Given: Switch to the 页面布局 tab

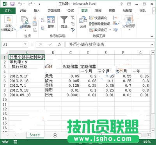Looking at the screenshot, I should pyautogui.click(x=54, y=11).
